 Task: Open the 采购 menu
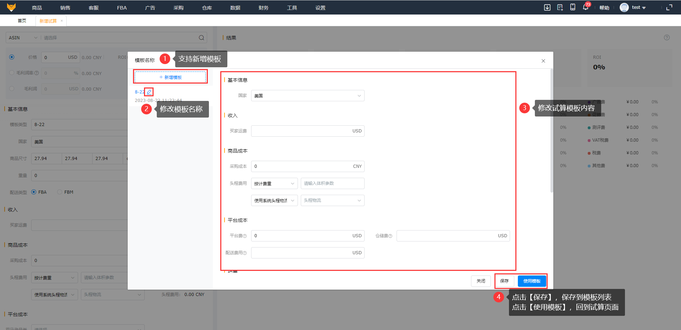(x=178, y=8)
